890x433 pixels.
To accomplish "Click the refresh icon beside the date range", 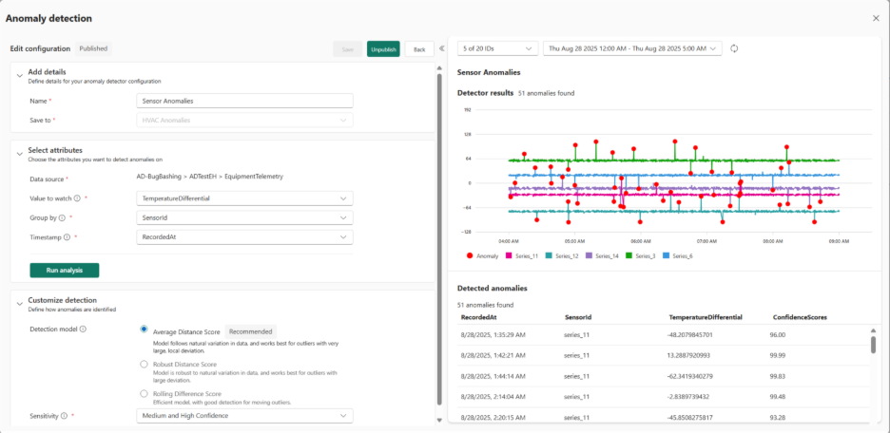I will click(x=734, y=48).
